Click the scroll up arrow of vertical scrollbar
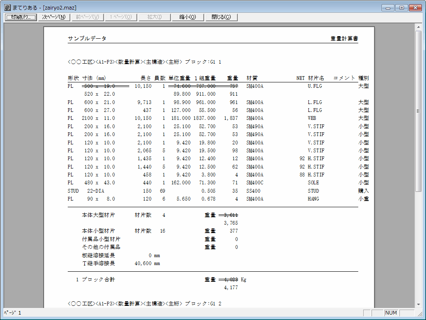Viewport: 426px width, 320px height. [419, 27]
